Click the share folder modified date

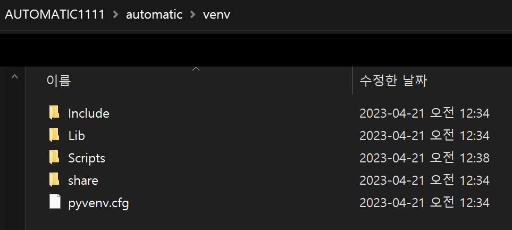click(x=424, y=180)
